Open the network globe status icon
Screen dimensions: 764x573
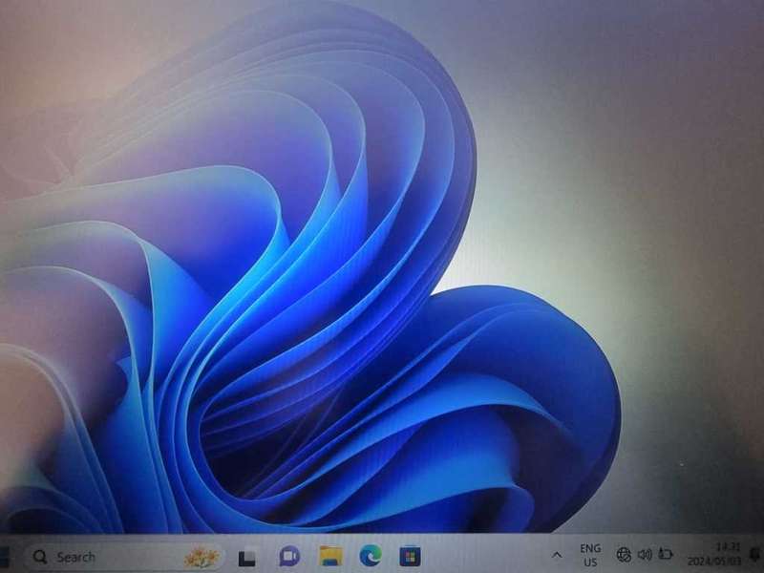(x=624, y=555)
